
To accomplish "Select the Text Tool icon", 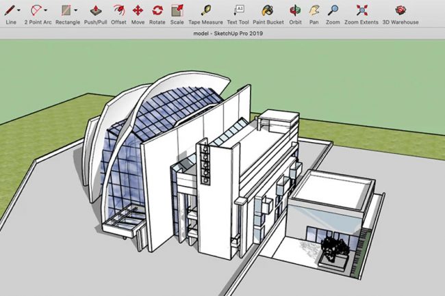I will (x=239, y=10).
